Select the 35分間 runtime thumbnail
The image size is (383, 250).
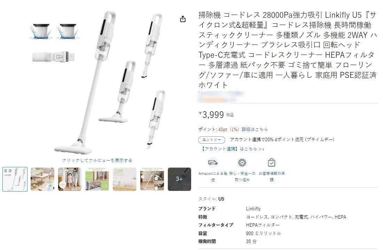pos(125,179)
